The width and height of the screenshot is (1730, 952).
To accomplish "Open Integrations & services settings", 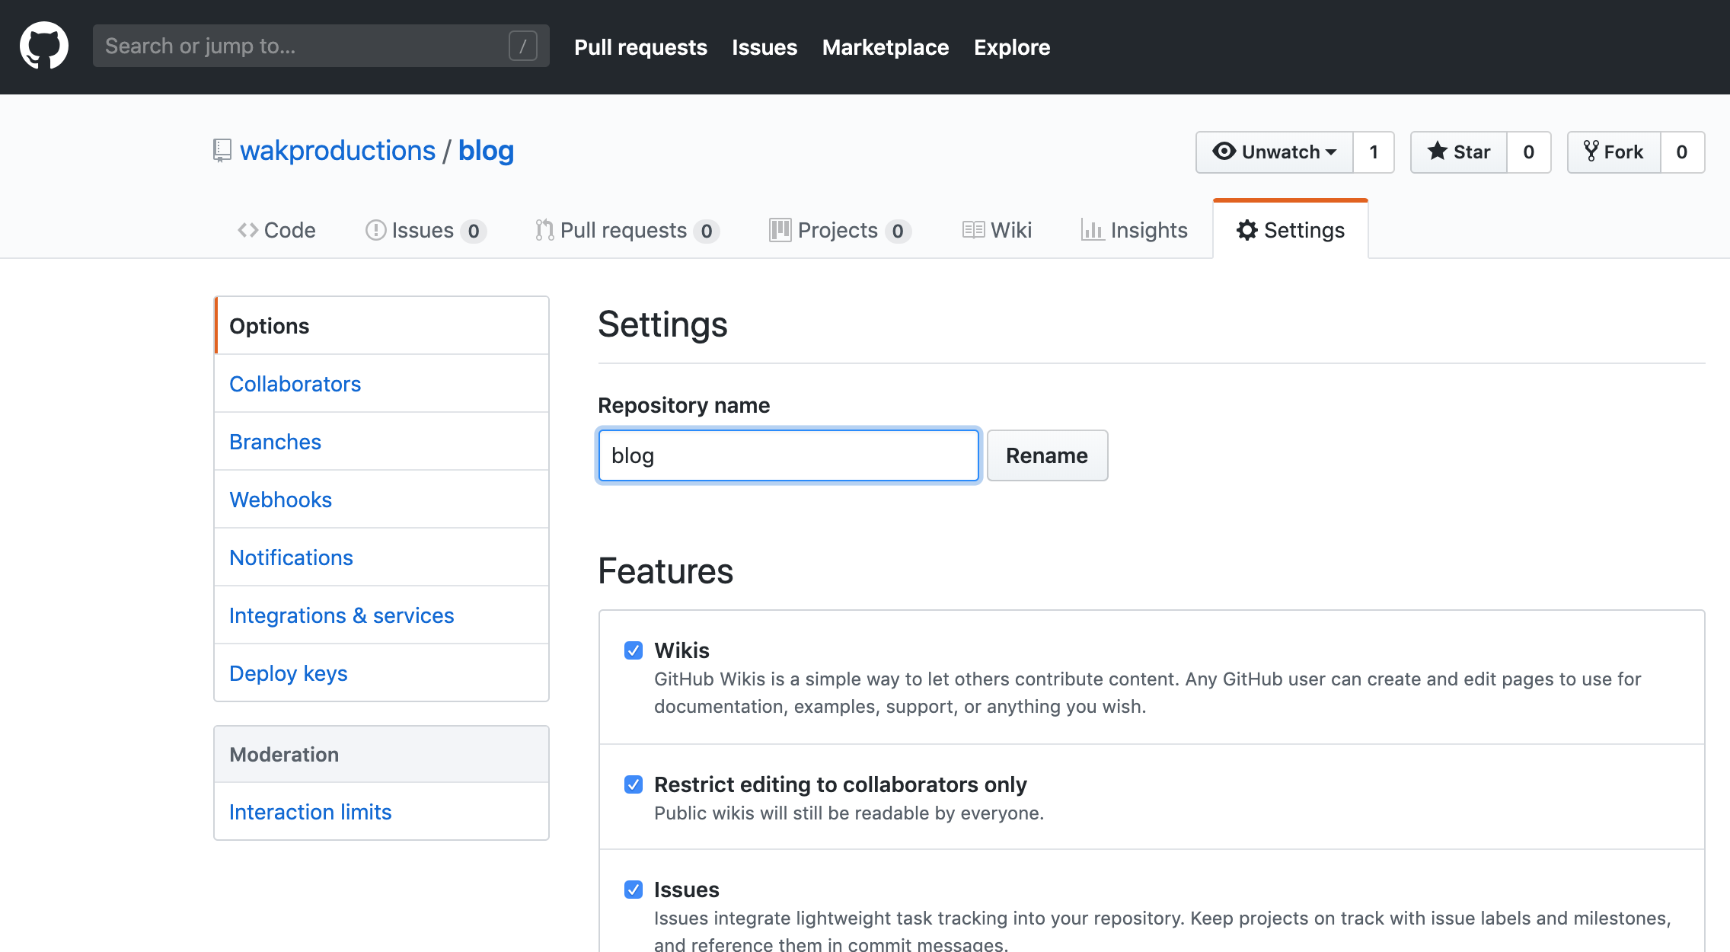I will pos(342,615).
